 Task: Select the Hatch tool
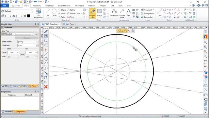(99, 13)
